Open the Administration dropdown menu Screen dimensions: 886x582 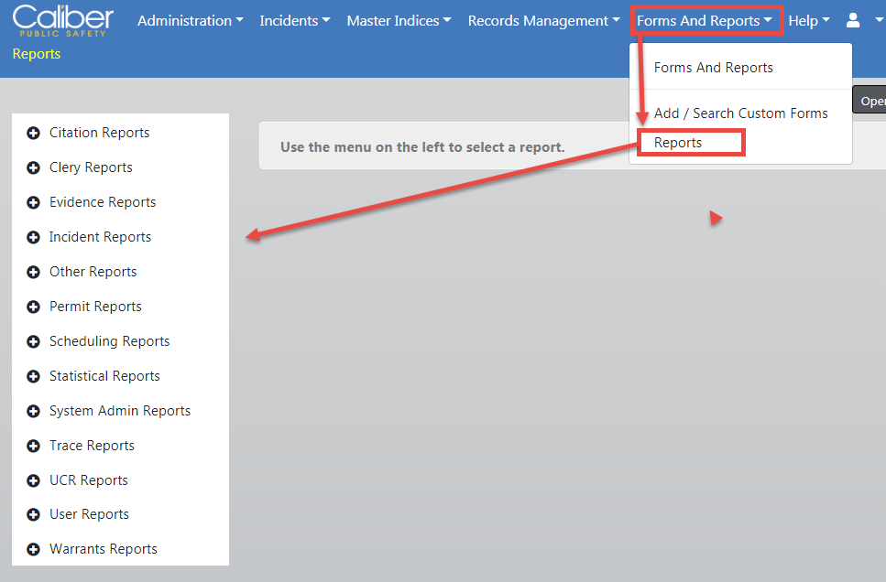click(x=190, y=20)
